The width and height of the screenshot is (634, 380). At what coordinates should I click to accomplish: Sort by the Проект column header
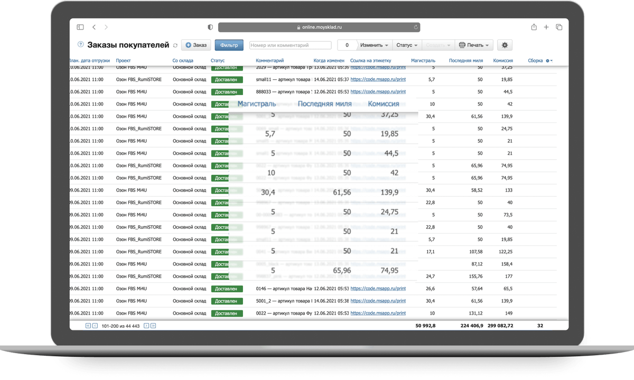[123, 61]
